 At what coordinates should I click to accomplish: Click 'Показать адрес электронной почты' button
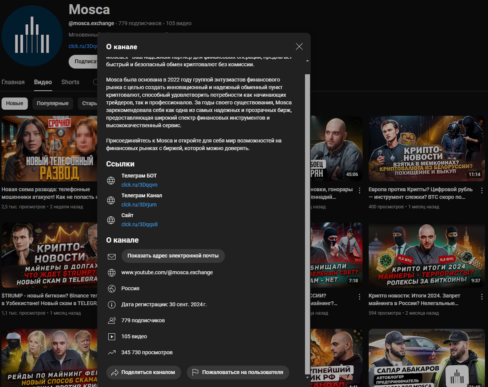[173, 256]
